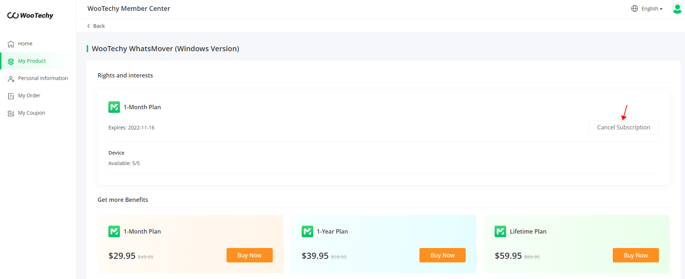This screenshot has width=685, height=279.
Task: Select Personal Information in sidebar
Action: tap(43, 78)
